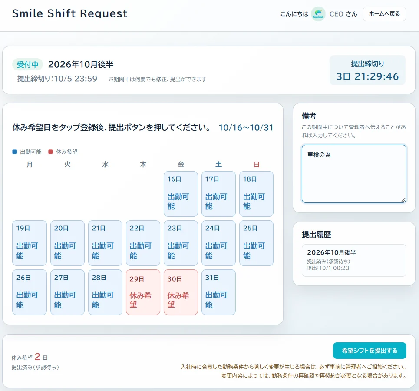
Task: Click the blue 出勤可能 legend swatch
Action: (x=15, y=152)
